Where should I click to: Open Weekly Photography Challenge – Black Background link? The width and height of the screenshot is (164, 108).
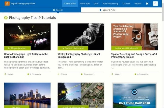tap(79, 56)
